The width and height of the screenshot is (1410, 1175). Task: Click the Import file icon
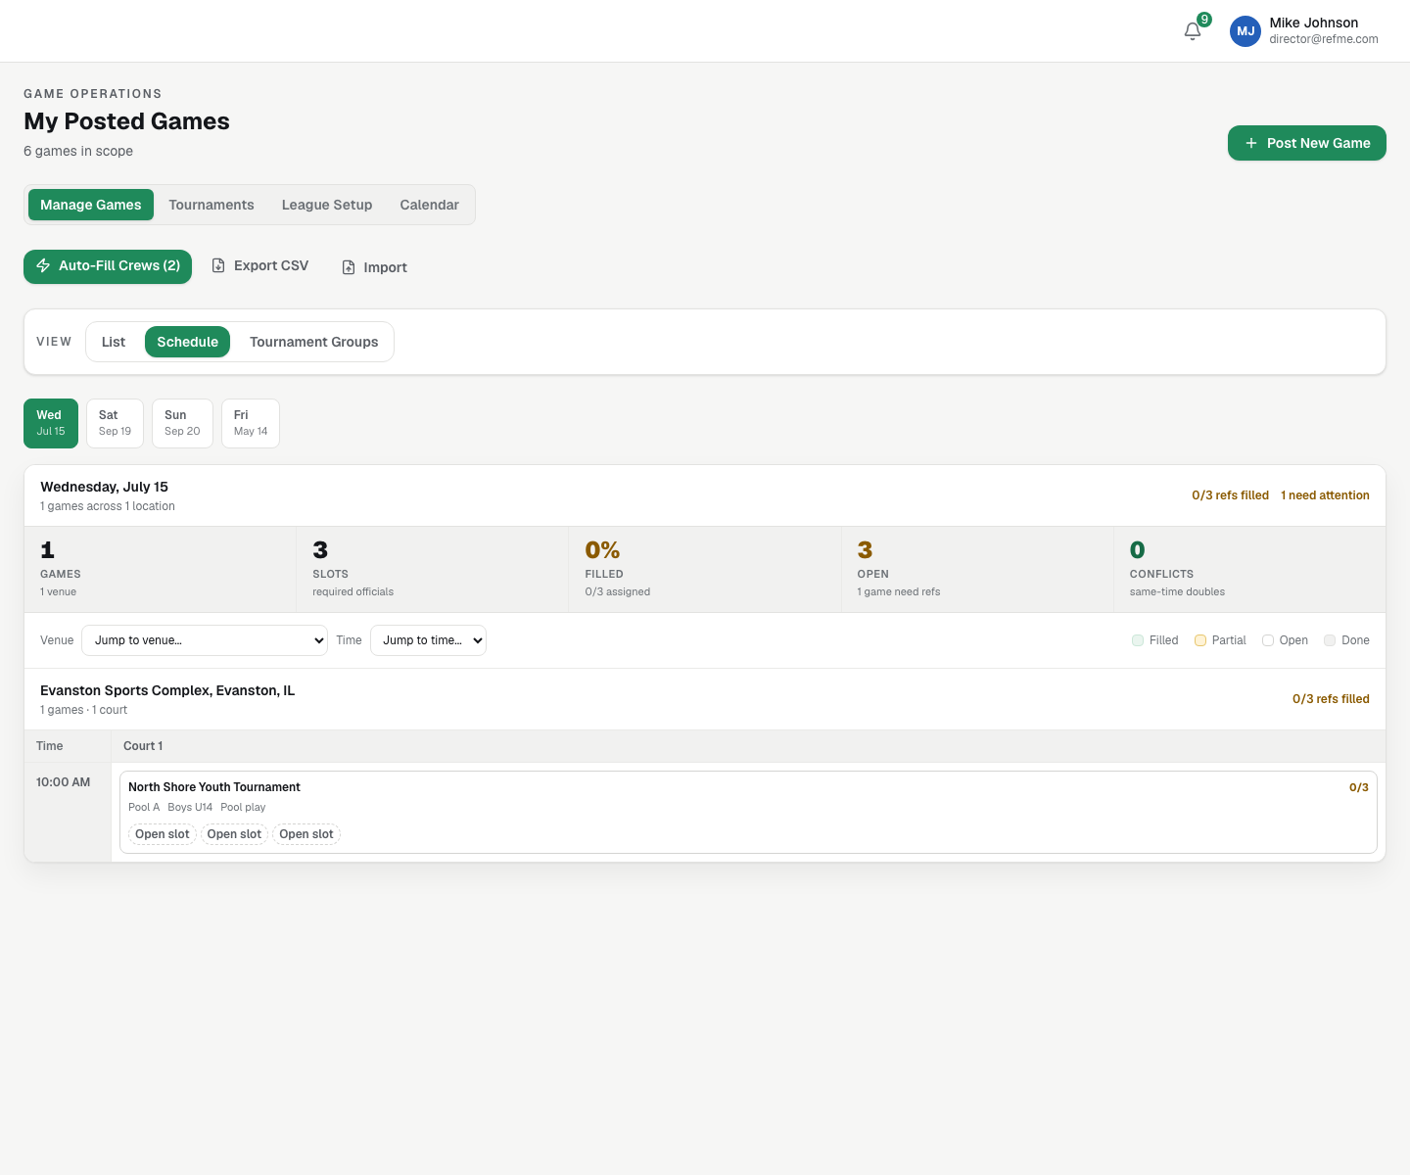[349, 267]
